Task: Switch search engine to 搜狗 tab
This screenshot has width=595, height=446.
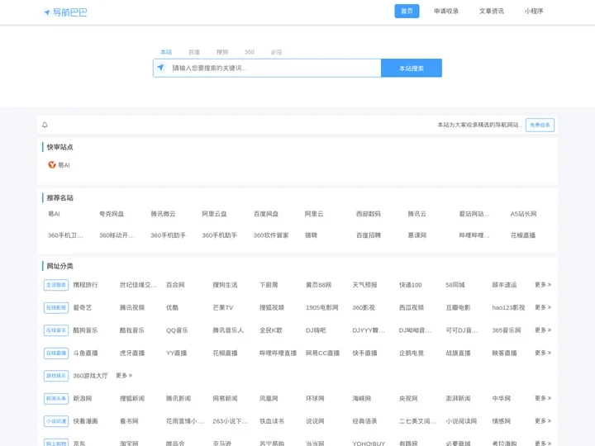Action: point(222,52)
